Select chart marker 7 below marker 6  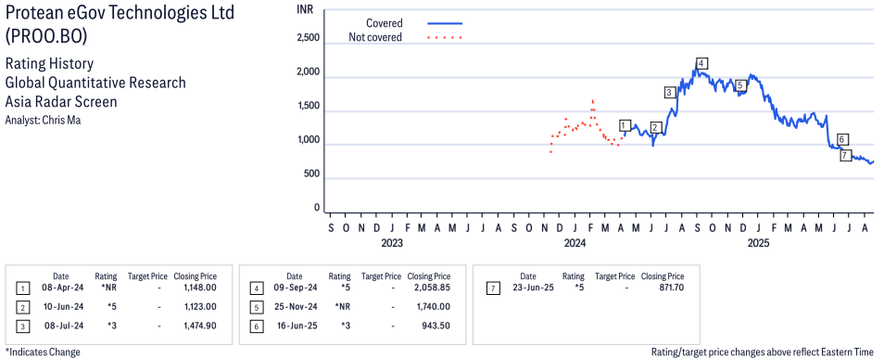coord(845,155)
